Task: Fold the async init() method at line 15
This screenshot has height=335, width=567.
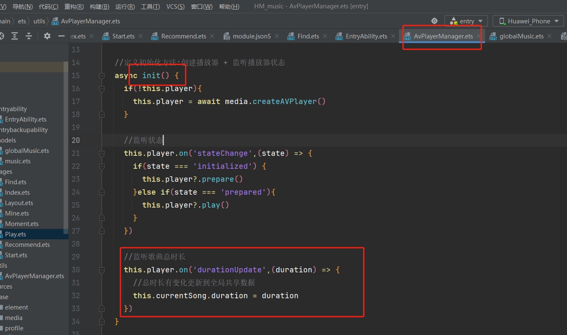Action: 102,76
